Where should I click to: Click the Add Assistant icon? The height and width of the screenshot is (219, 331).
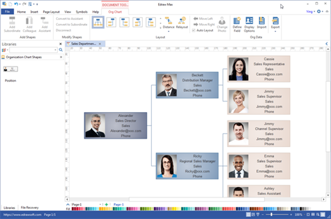tap(44, 21)
